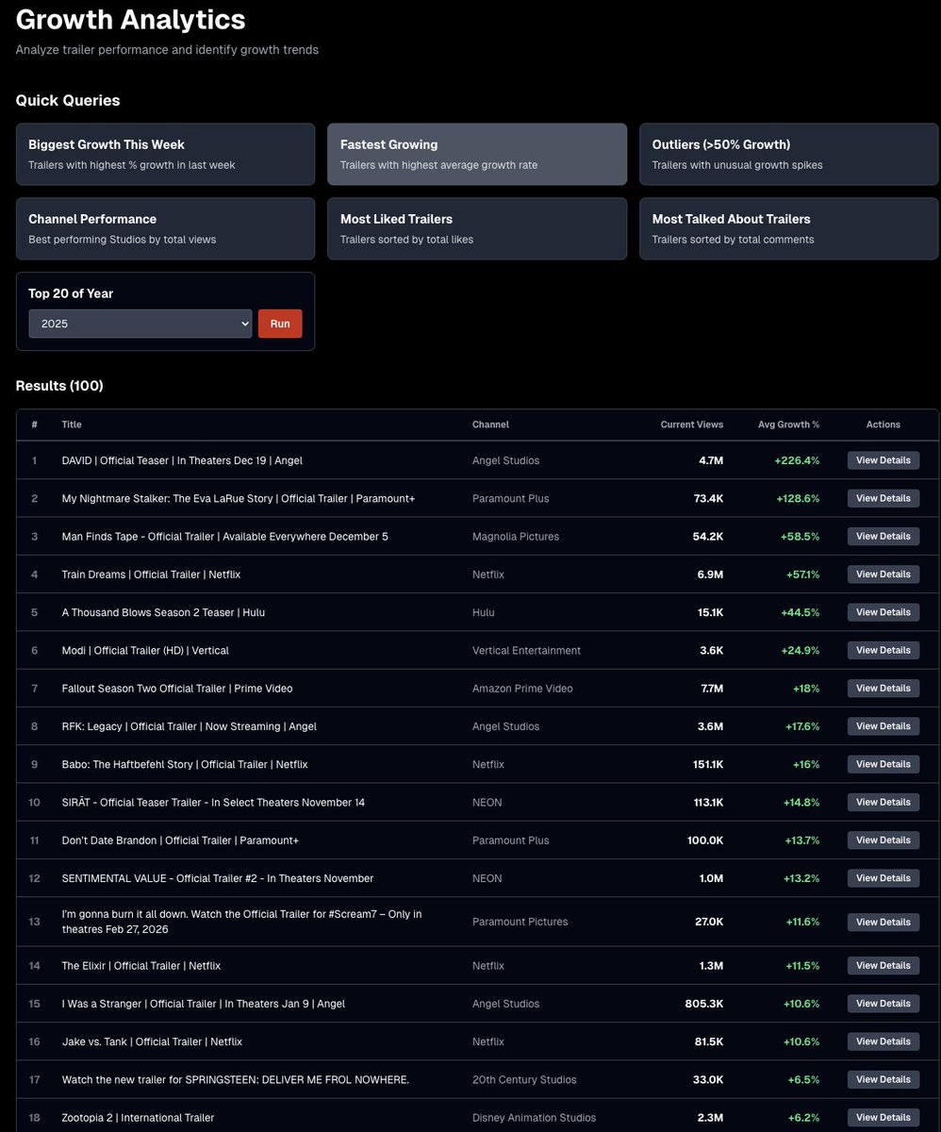941x1132 pixels.
Task: Click growth value '+226.4%'
Action: click(797, 460)
